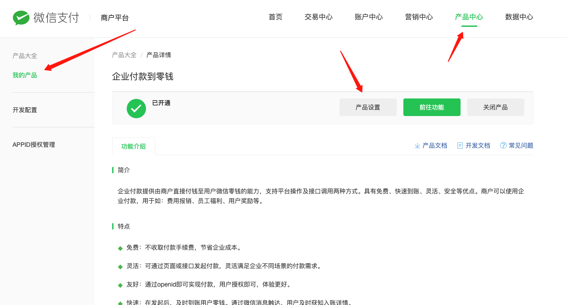Select the 功能介绍 tab
This screenshot has width=567, height=305.
point(134,146)
